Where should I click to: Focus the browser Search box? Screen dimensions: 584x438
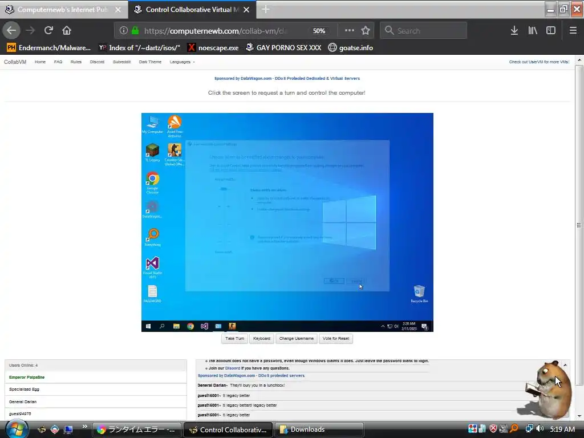[424, 31]
